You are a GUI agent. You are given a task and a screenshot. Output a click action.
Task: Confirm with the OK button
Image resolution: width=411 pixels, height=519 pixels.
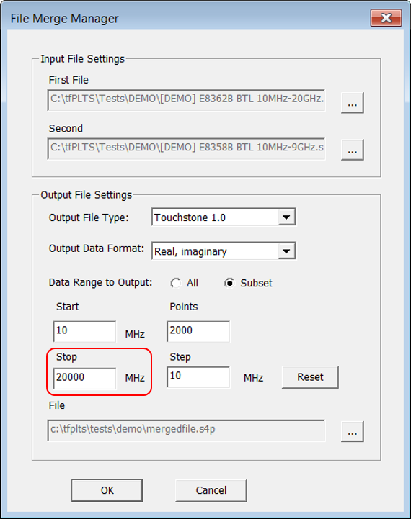[107, 490]
